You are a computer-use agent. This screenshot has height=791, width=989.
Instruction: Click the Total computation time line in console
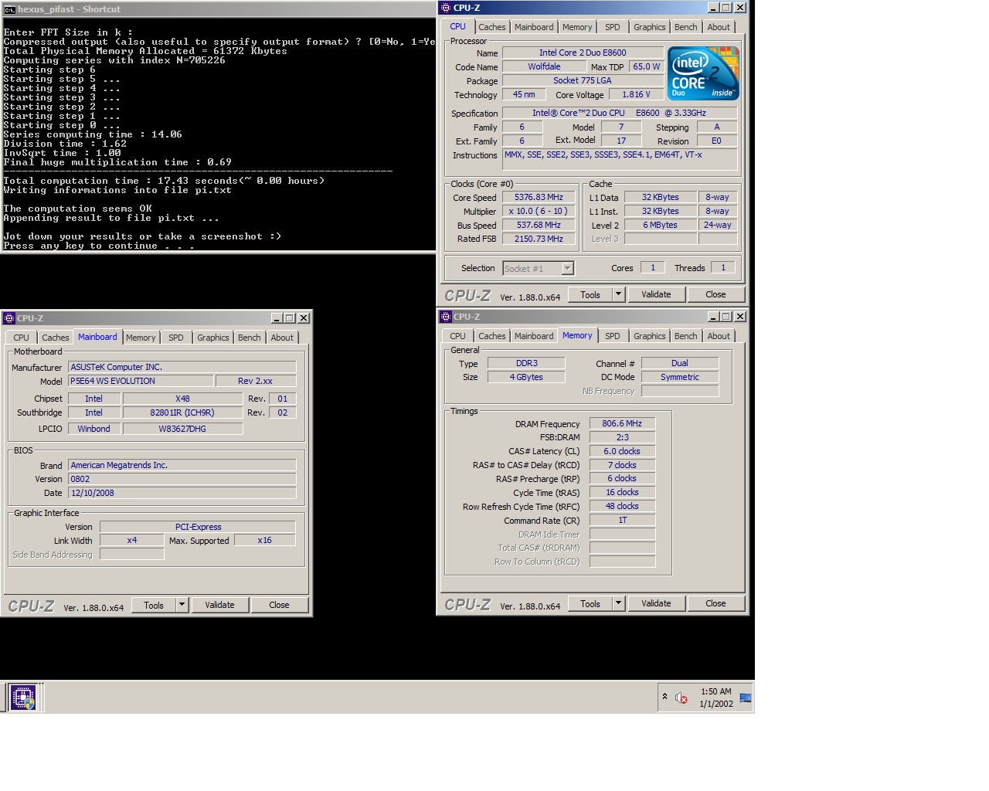click(x=164, y=181)
